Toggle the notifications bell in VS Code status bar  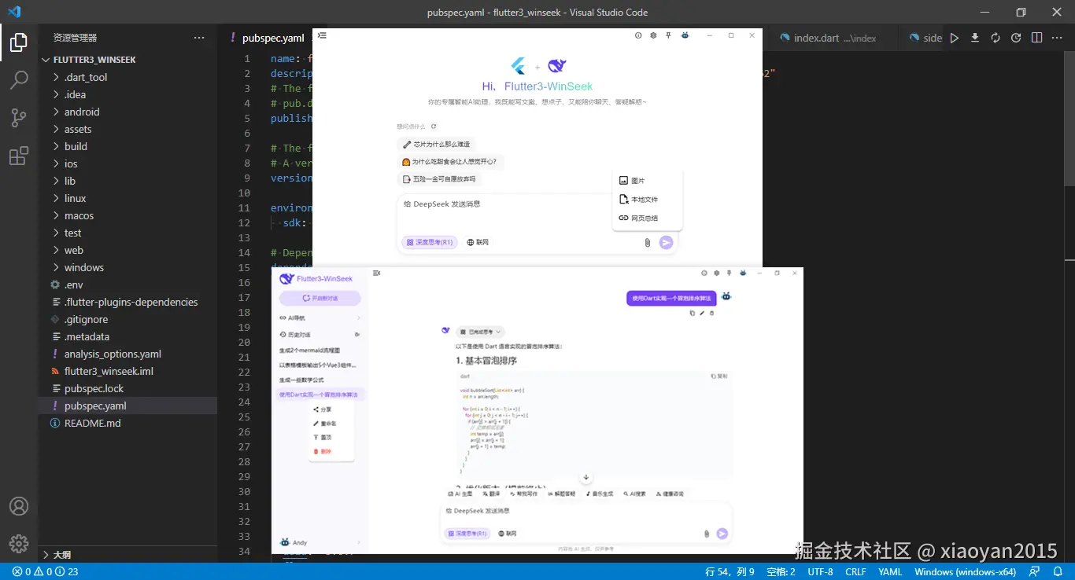[1058, 571]
